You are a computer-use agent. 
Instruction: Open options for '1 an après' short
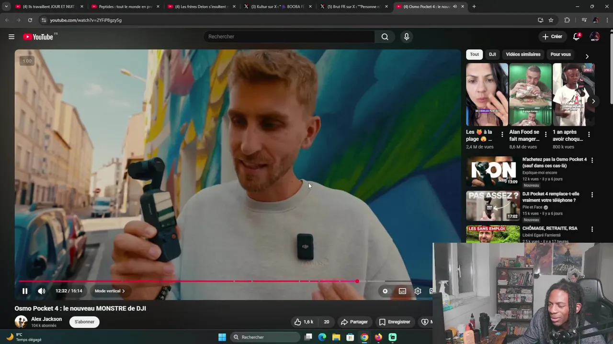(x=589, y=135)
